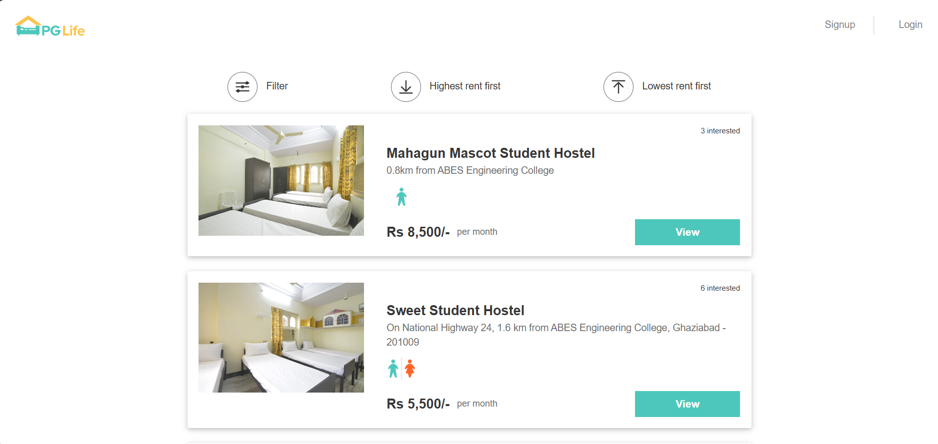Click male icon on Sweet Student Hostel
The image size is (938, 444).
(x=393, y=369)
